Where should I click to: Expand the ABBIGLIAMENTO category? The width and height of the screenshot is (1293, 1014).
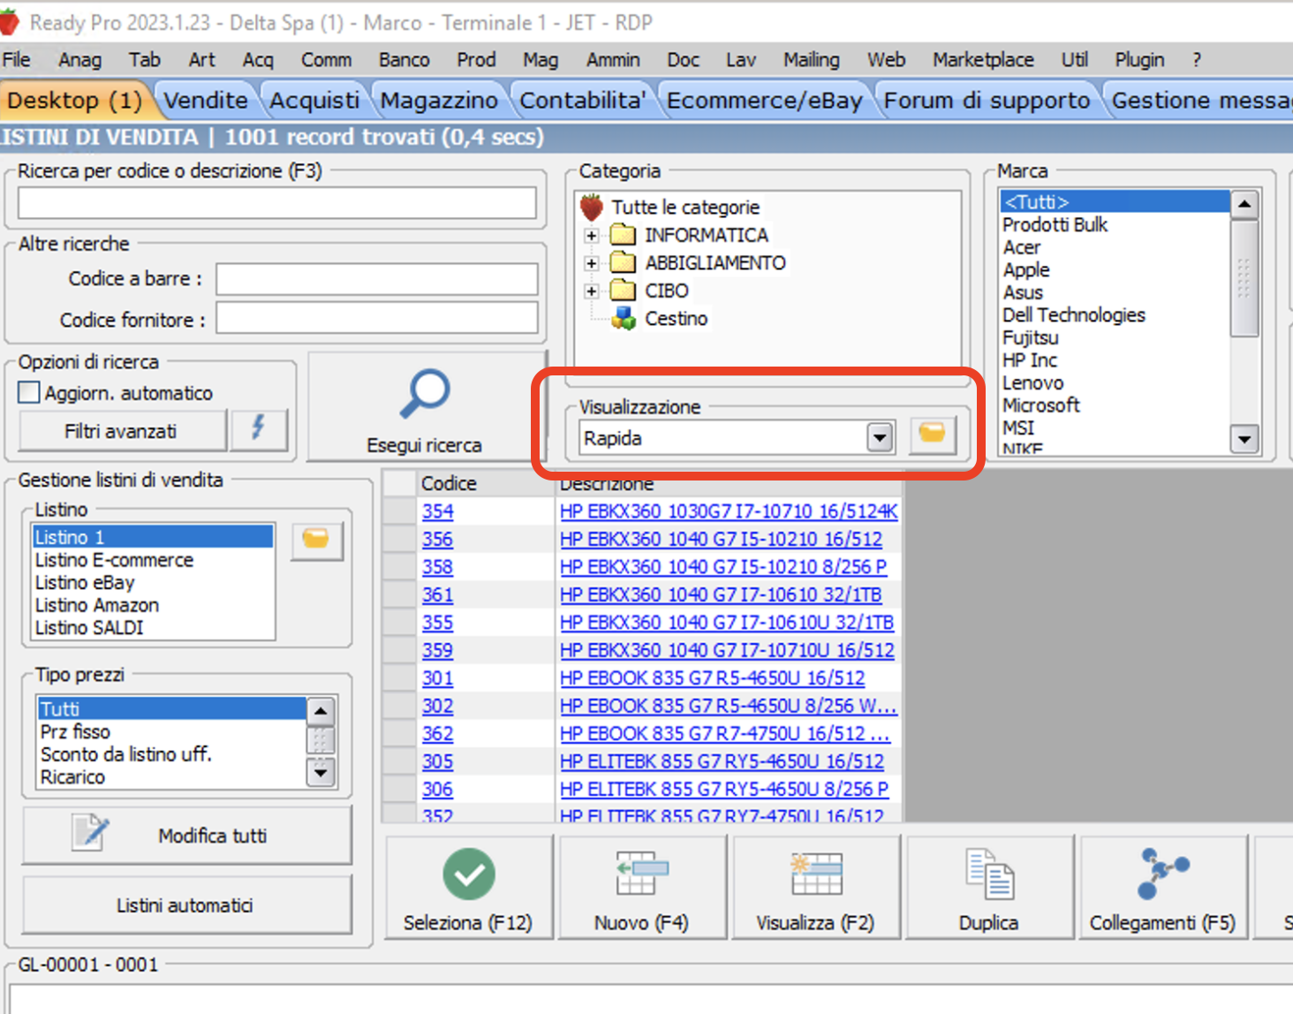[592, 263]
